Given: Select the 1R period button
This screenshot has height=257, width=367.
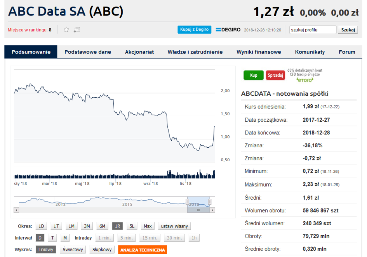Looking at the screenshot, I should (117, 226).
